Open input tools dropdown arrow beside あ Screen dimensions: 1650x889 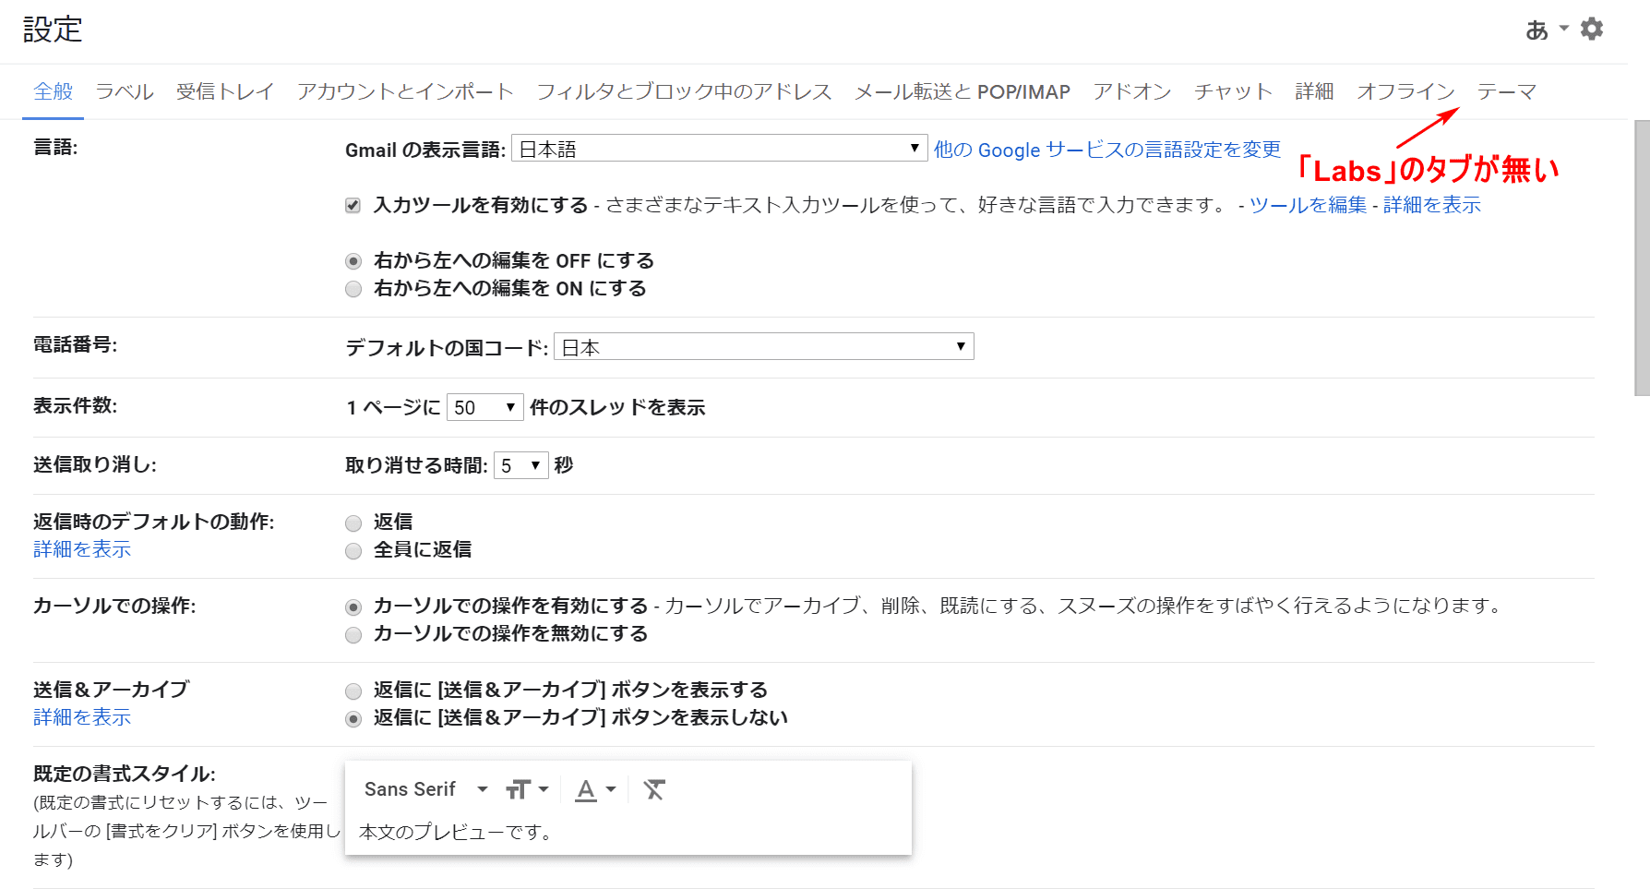[1564, 29]
